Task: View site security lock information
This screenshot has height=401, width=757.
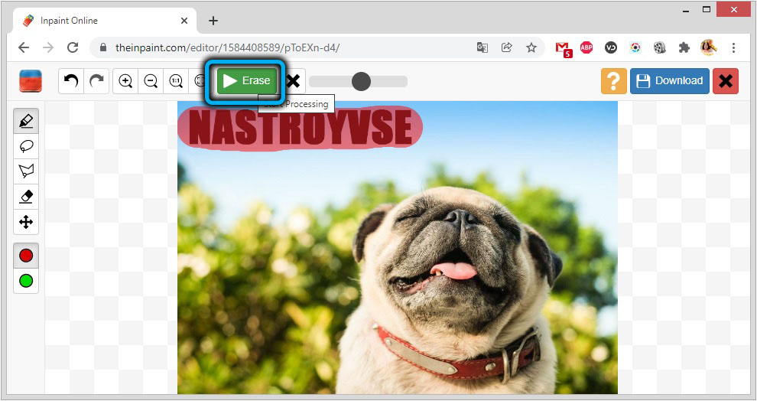Action: click(102, 47)
